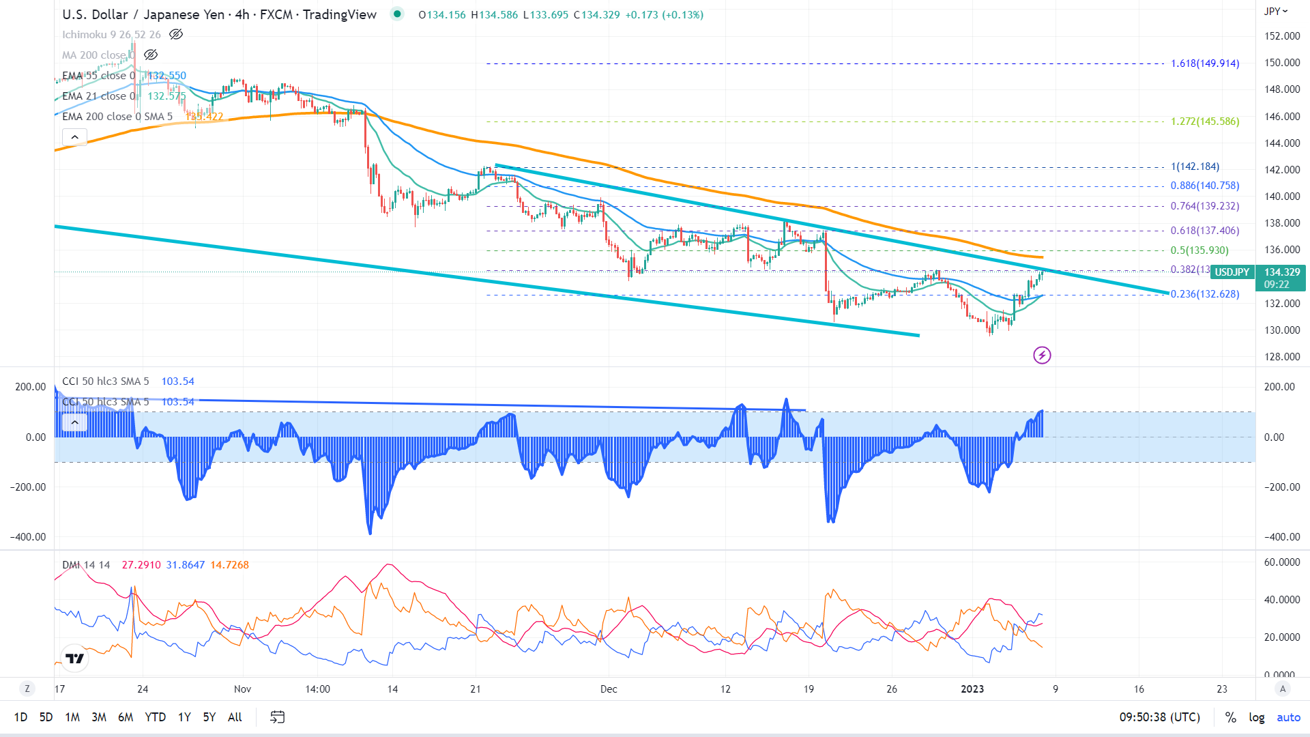Screen dimensions: 1310x737
Task: Open the JPY currency dropdown
Action: [x=1275, y=11]
